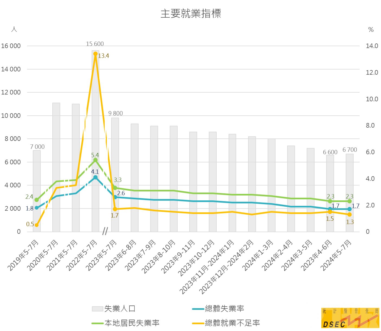Click the 2020年5-7月 bar
This screenshot has width=381, height=331.
tap(56, 167)
